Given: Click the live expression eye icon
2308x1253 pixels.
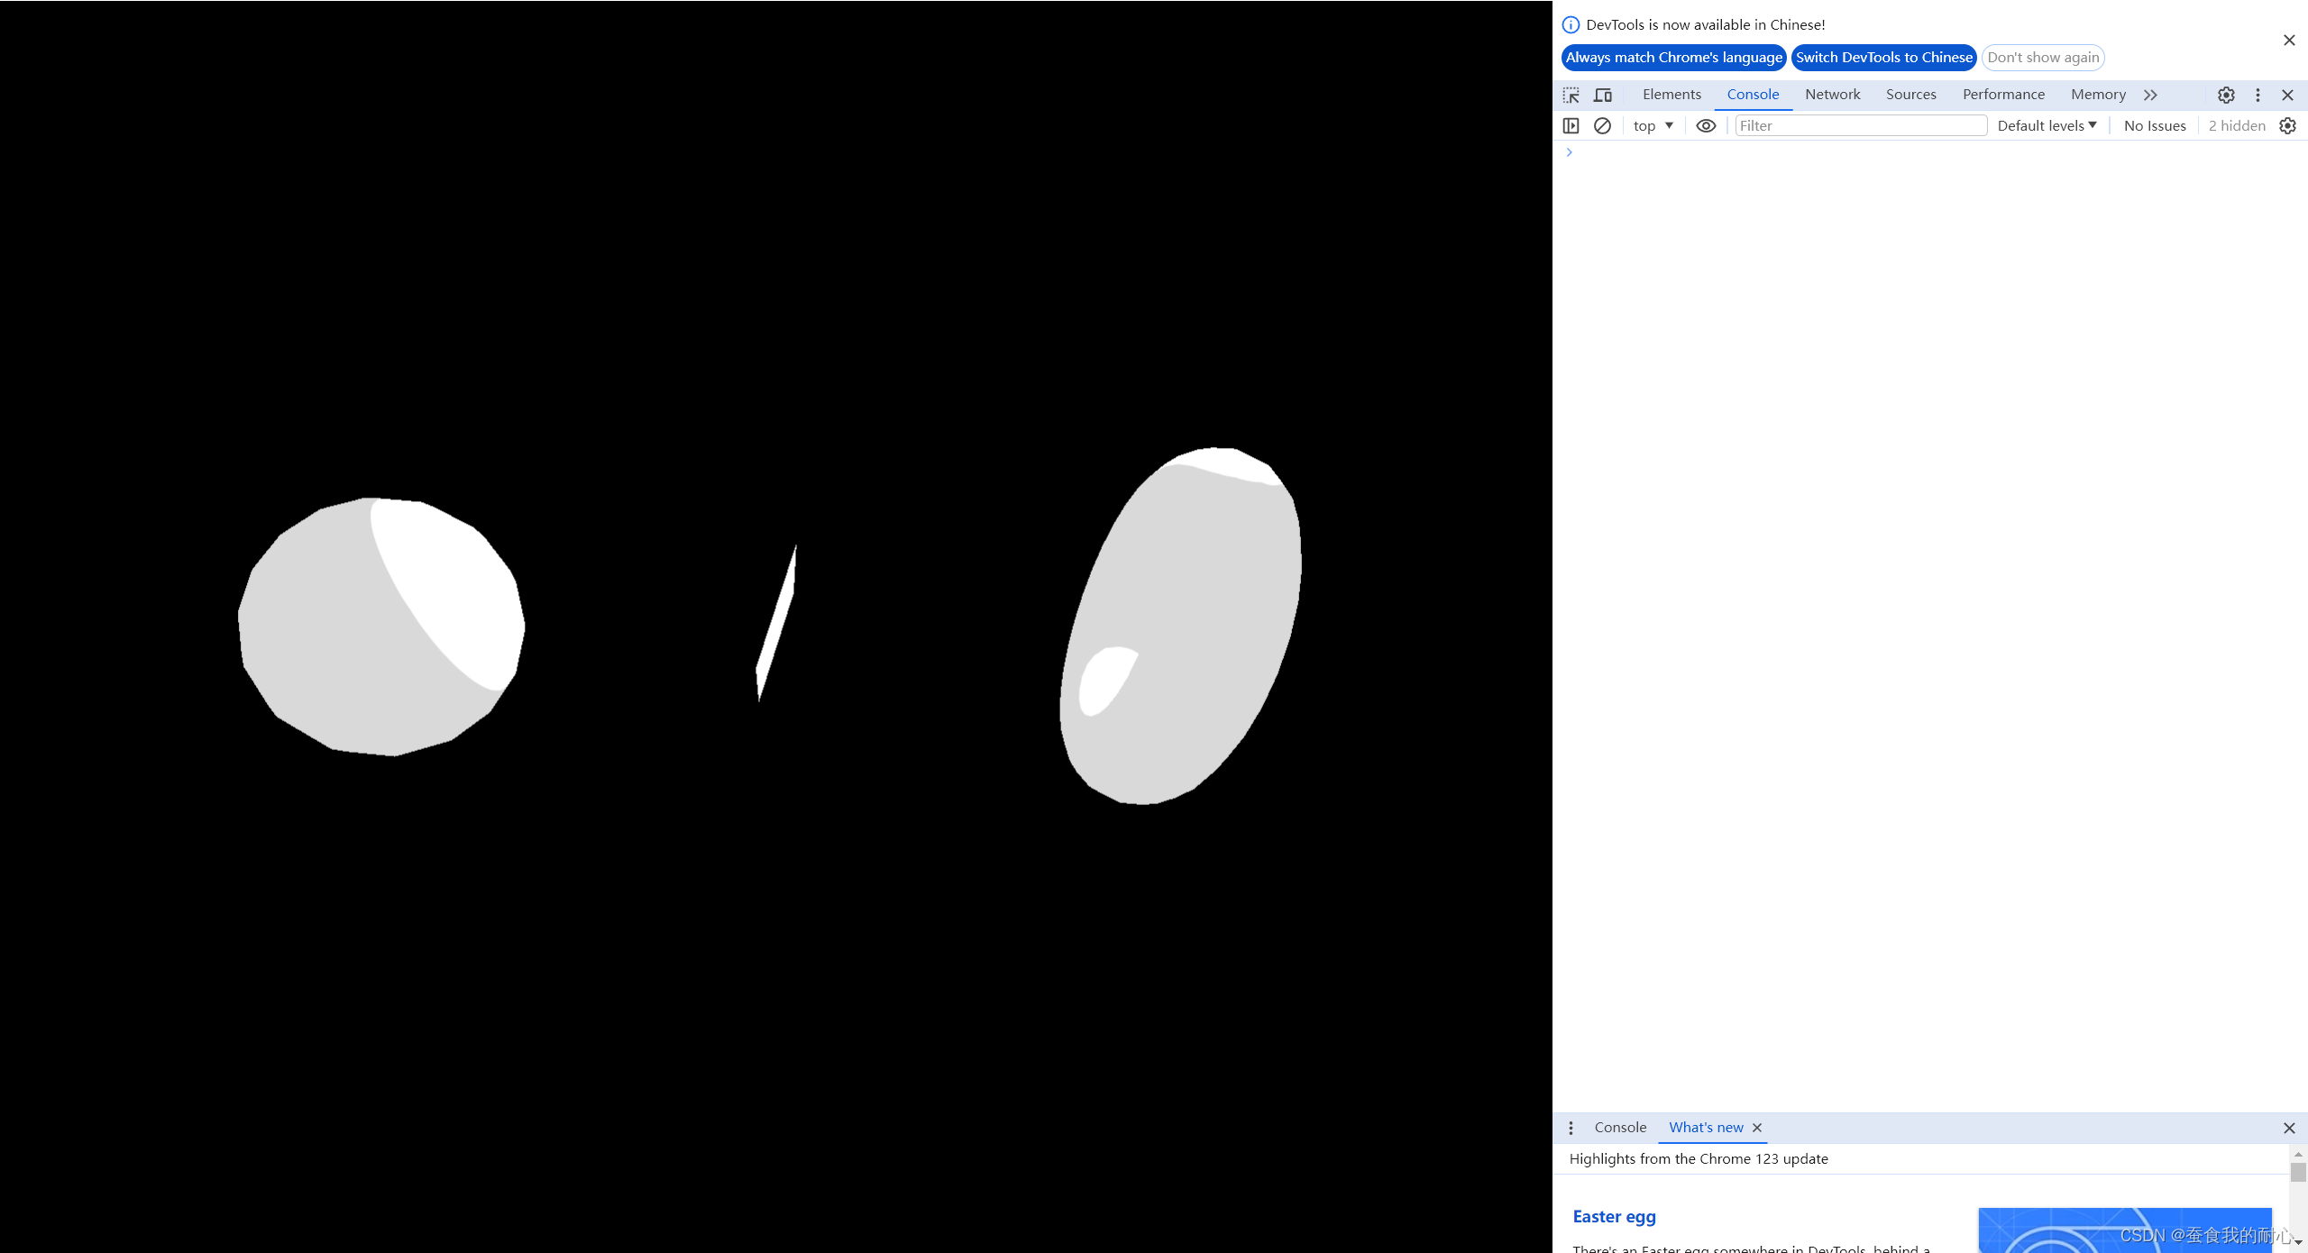Looking at the screenshot, I should click(1706, 126).
